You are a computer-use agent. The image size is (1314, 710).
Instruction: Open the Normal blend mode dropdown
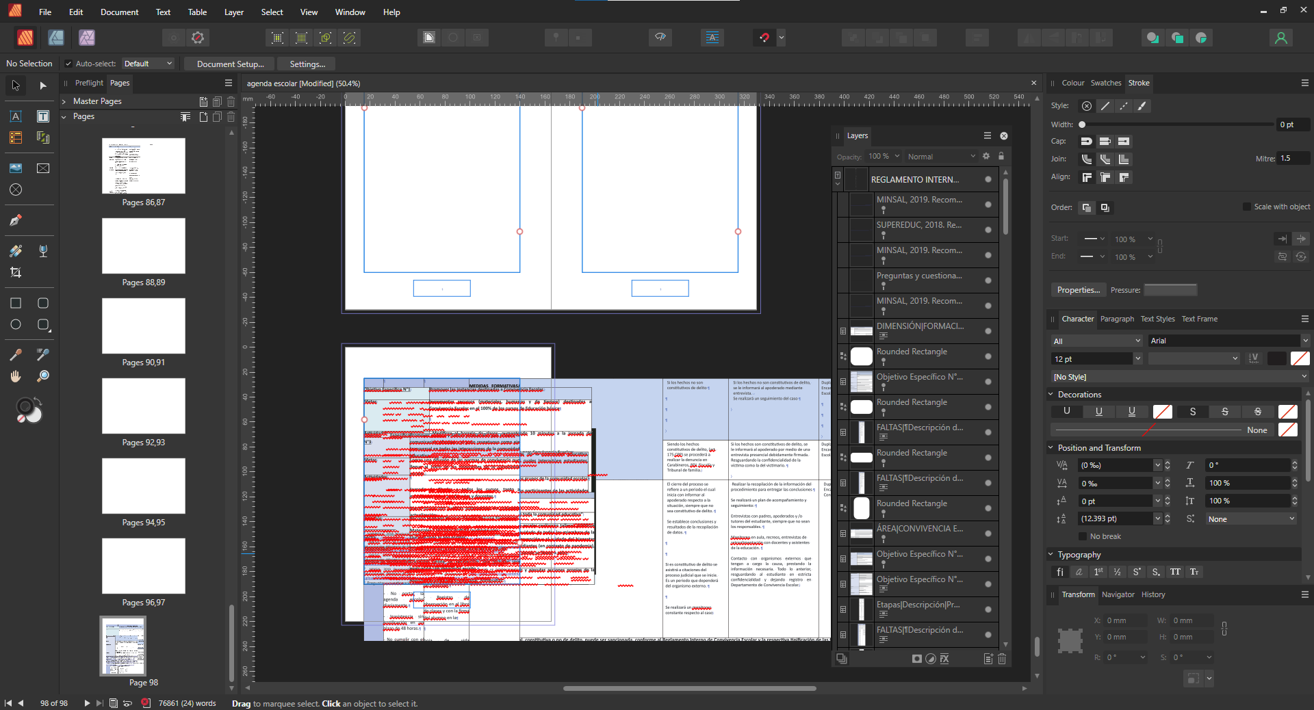coord(940,157)
